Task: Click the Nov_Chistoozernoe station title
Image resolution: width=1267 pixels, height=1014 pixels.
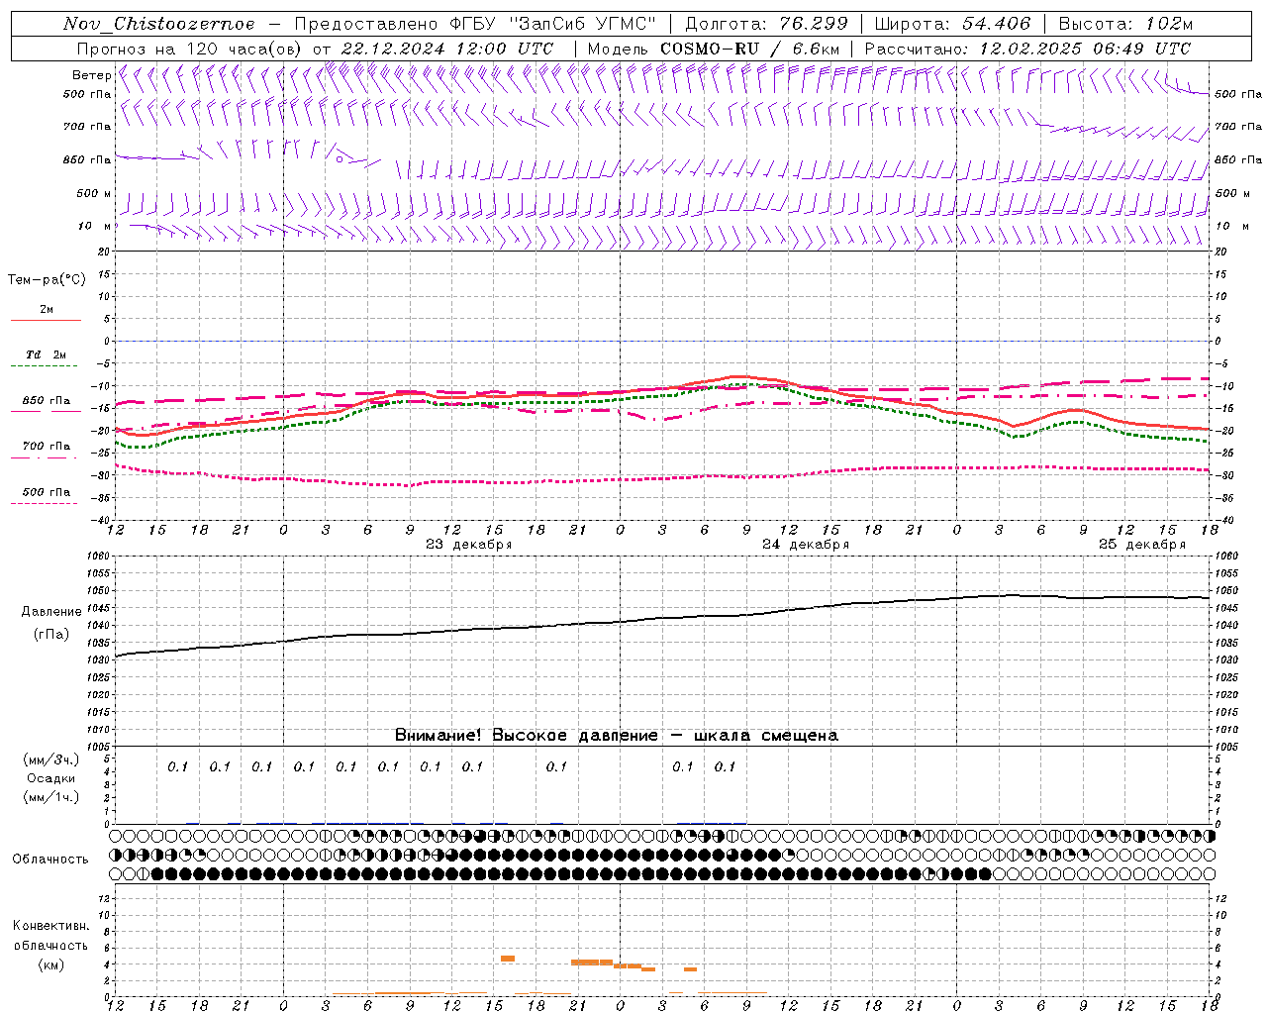Action: 159,24
